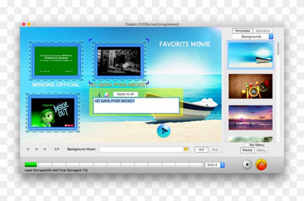Image resolution: width=304 pixels, height=201 pixels.
Task: Add a new menu page with plus icon
Action: pyautogui.click(x=28, y=149)
